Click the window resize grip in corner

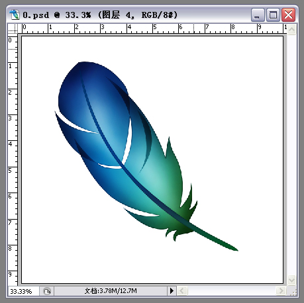click(293, 292)
